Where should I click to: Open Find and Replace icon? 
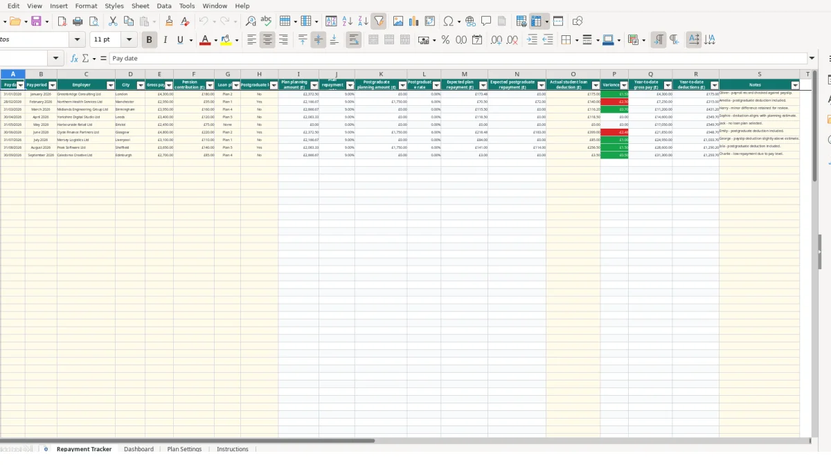[251, 21]
